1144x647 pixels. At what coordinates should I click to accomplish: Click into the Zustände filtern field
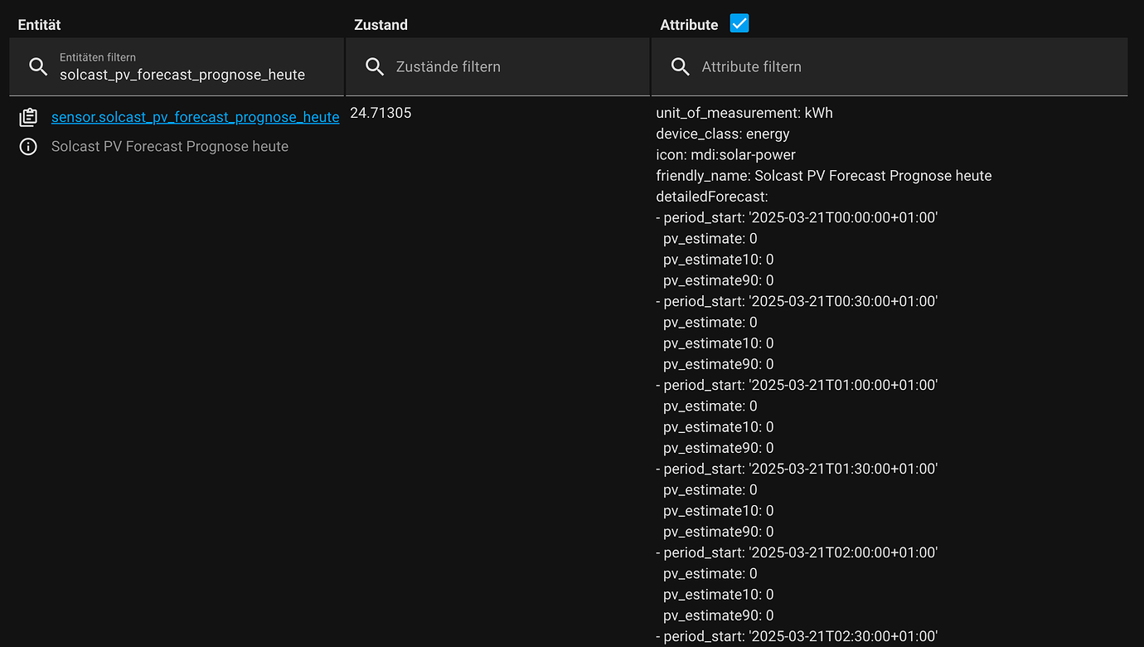497,67
